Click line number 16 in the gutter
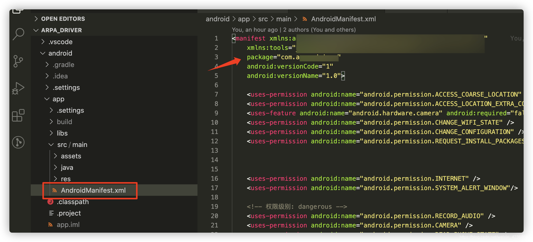 click(214, 179)
